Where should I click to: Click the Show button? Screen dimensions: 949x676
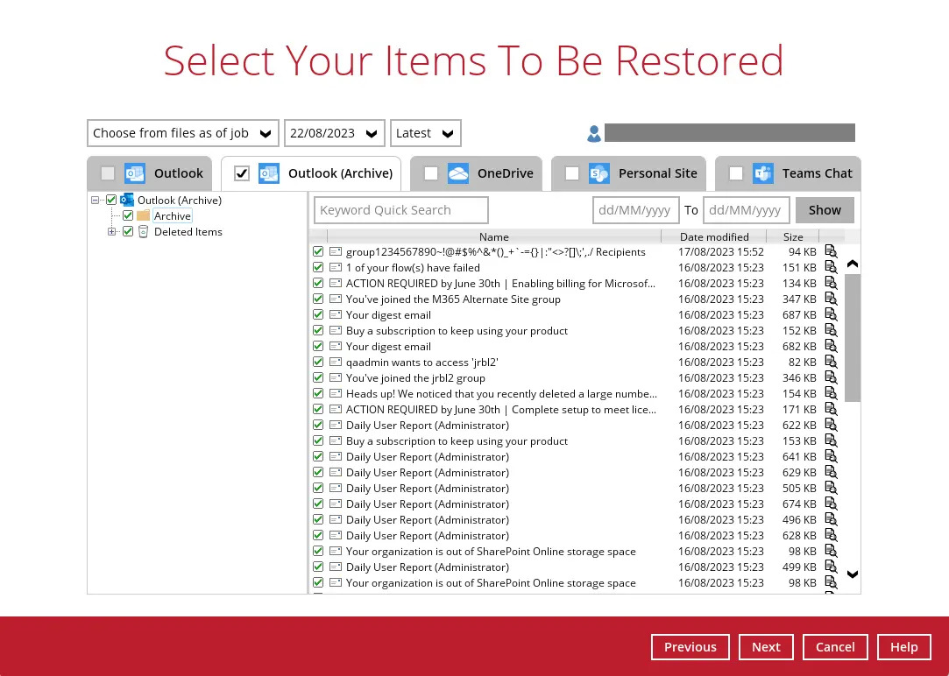[825, 209]
